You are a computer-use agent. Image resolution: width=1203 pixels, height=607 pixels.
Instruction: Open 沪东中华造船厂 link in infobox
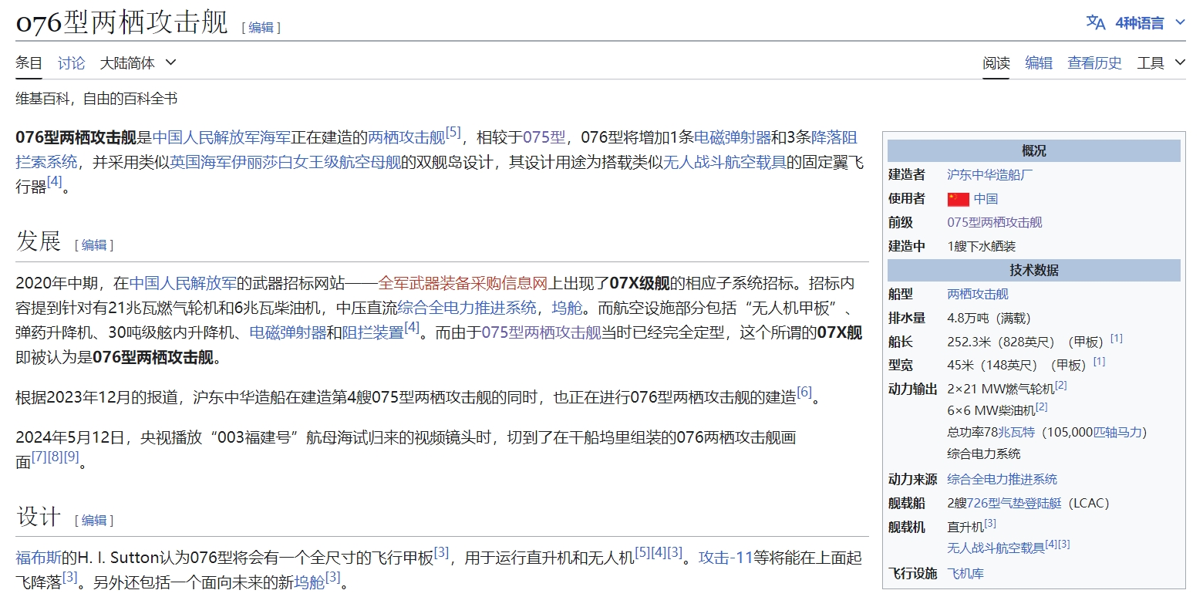[x=990, y=175]
